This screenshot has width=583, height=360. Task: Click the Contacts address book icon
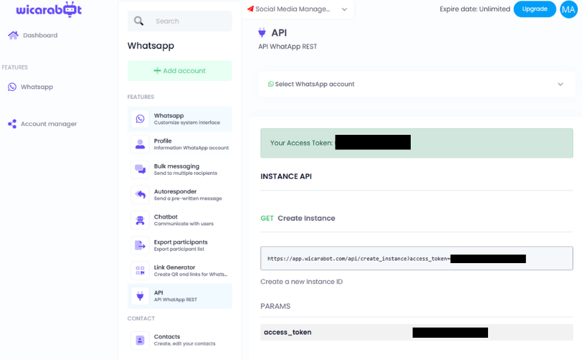point(140,340)
